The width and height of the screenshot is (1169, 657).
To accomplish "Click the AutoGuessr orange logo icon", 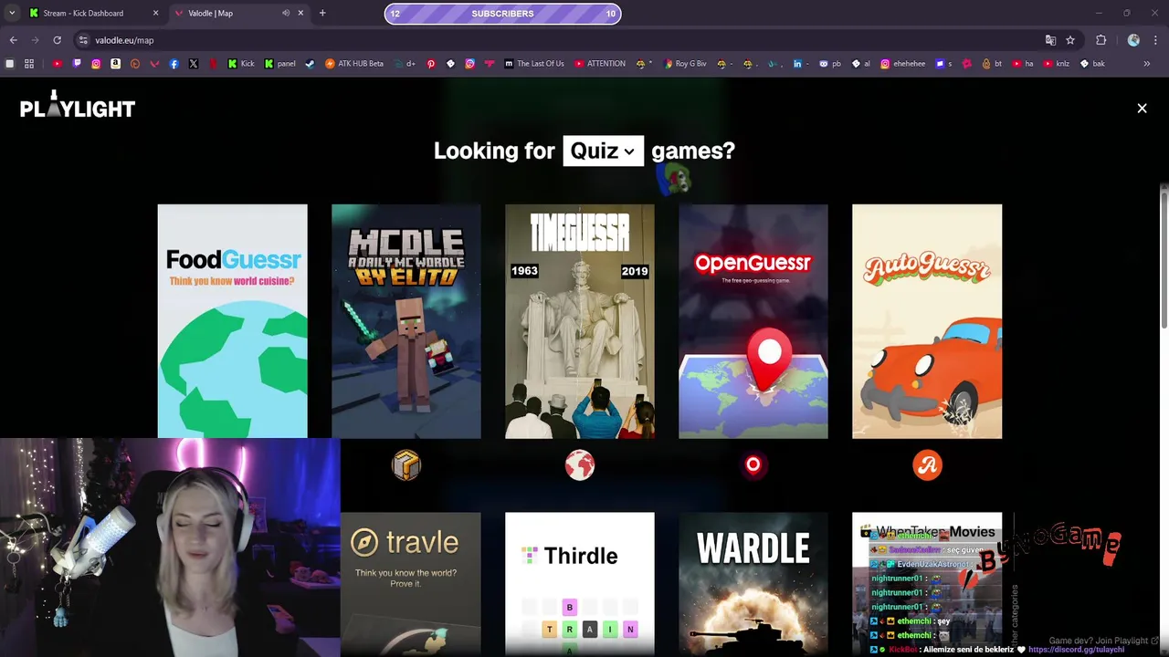I will 927,465.
